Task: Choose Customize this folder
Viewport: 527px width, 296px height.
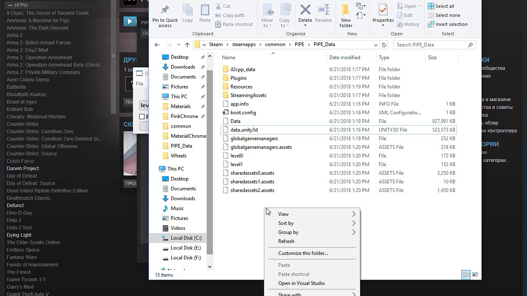Action: (x=312, y=253)
